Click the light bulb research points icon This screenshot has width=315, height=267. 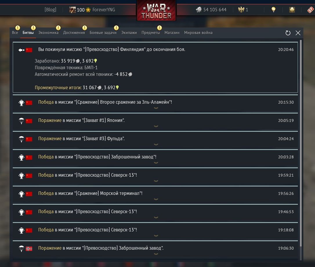point(274,10)
